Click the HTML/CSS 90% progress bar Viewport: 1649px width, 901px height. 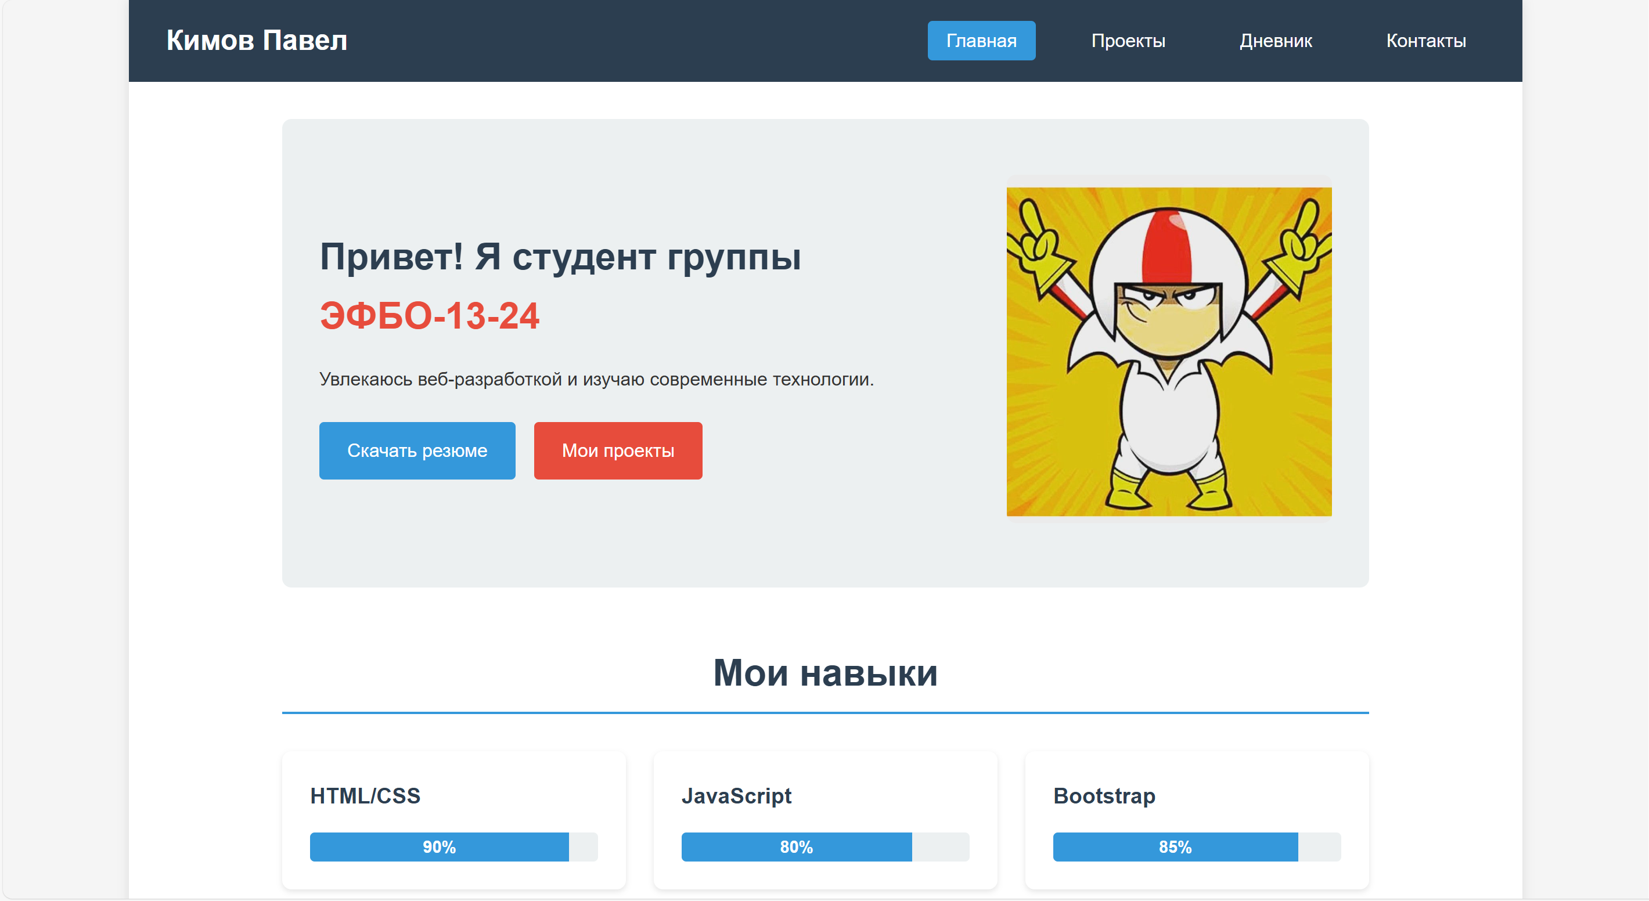(x=439, y=846)
